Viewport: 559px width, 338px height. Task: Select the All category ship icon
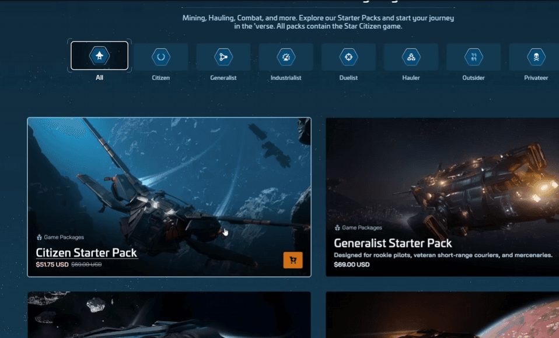(x=99, y=55)
